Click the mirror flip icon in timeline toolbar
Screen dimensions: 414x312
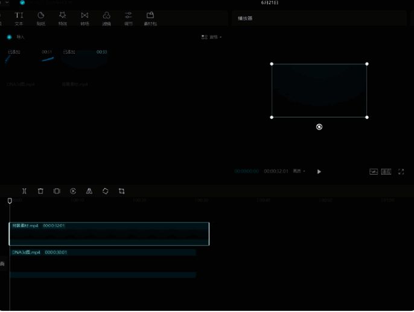point(89,191)
